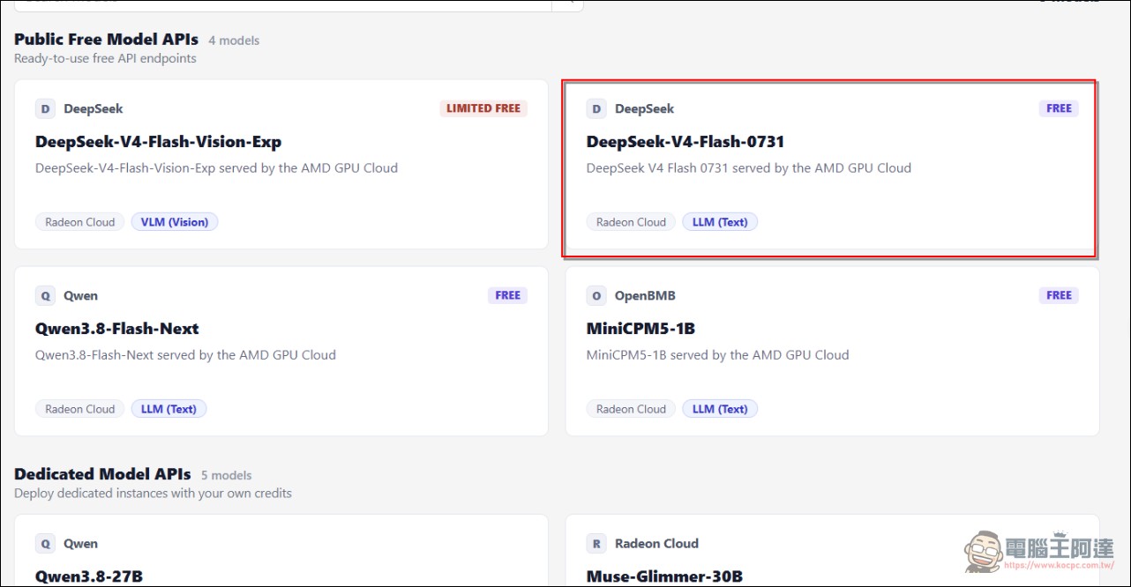Click 'Ready-to-use free API endpoints' subtitle

point(105,58)
